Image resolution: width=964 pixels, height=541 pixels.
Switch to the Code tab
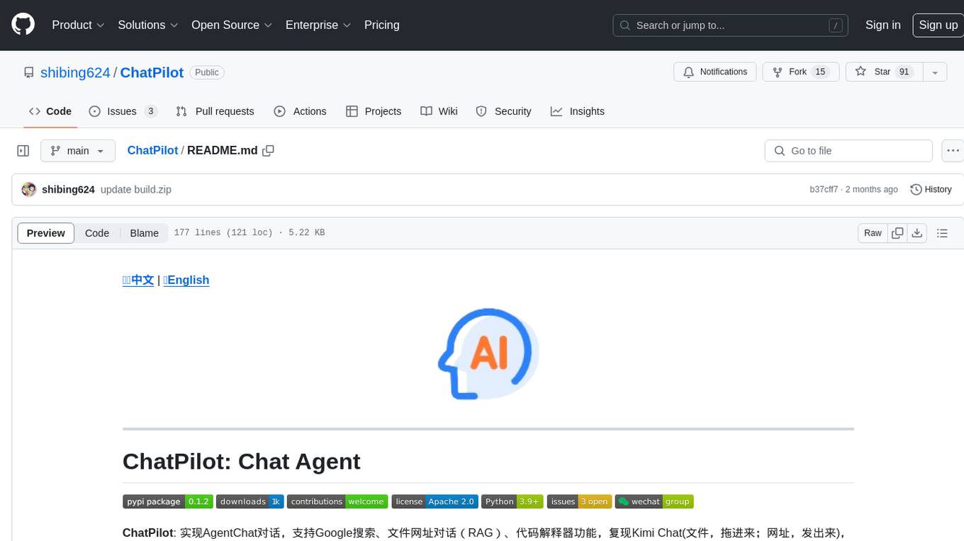coord(50,111)
